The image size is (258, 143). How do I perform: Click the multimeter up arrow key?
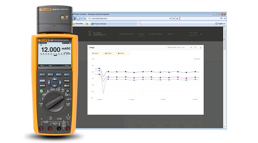(54, 79)
